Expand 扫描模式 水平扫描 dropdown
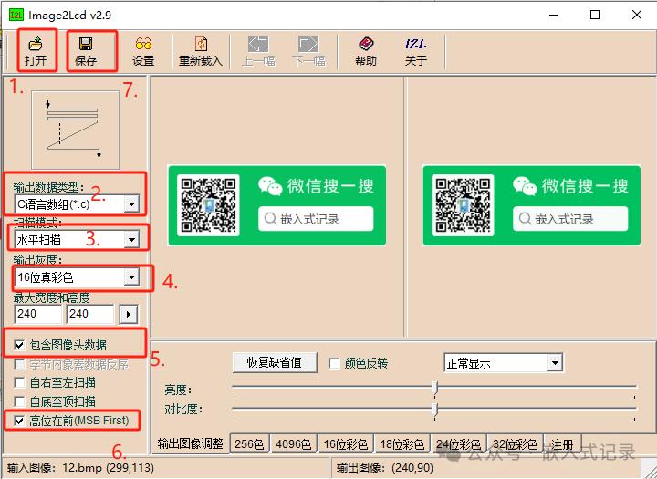Screen dimensions: 657x479 coord(131,240)
